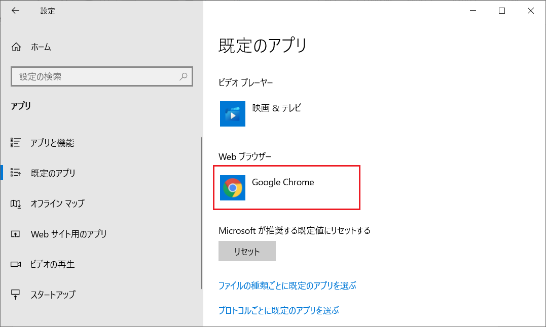The height and width of the screenshot is (327, 546).
Task: Click the ビデオの再生 camera icon
Action: pyautogui.click(x=15, y=264)
